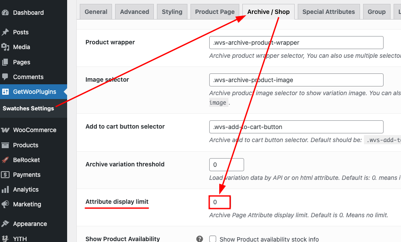The height and width of the screenshot is (242, 401).
Task: Click the Comments speech bubble icon
Action: (5, 77)
